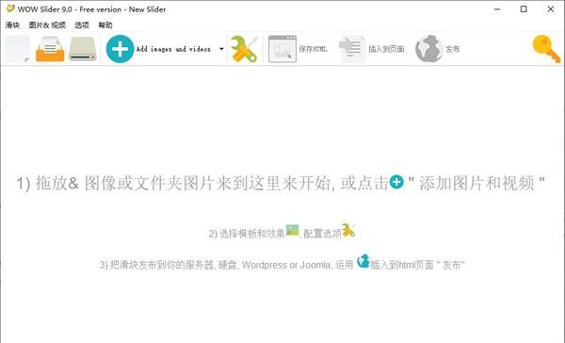
Task: Click the 保存HTML button label
Action: click(x=313, y=49)
